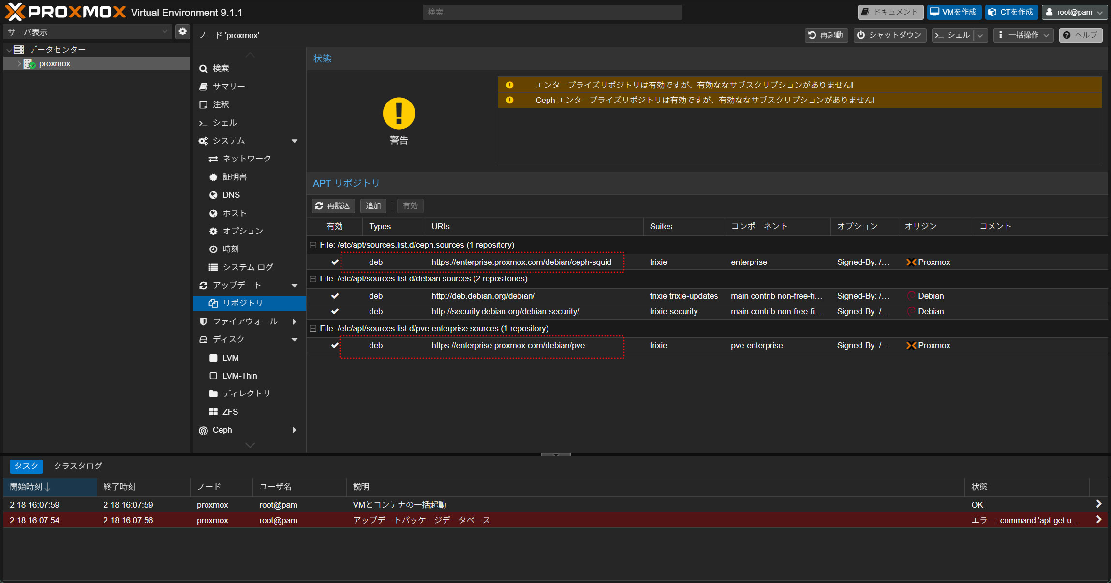Open the DNS globe item

[x=231, y=195]
